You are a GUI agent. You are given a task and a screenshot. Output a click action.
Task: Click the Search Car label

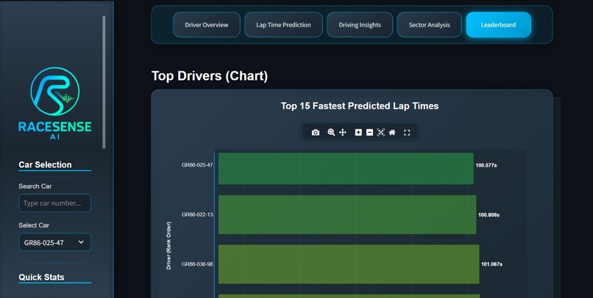click(x=35, y=186)
